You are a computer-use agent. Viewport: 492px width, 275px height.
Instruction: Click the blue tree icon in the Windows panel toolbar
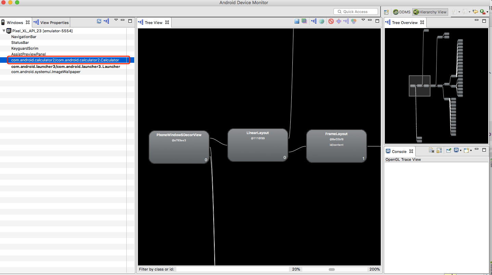106,21
